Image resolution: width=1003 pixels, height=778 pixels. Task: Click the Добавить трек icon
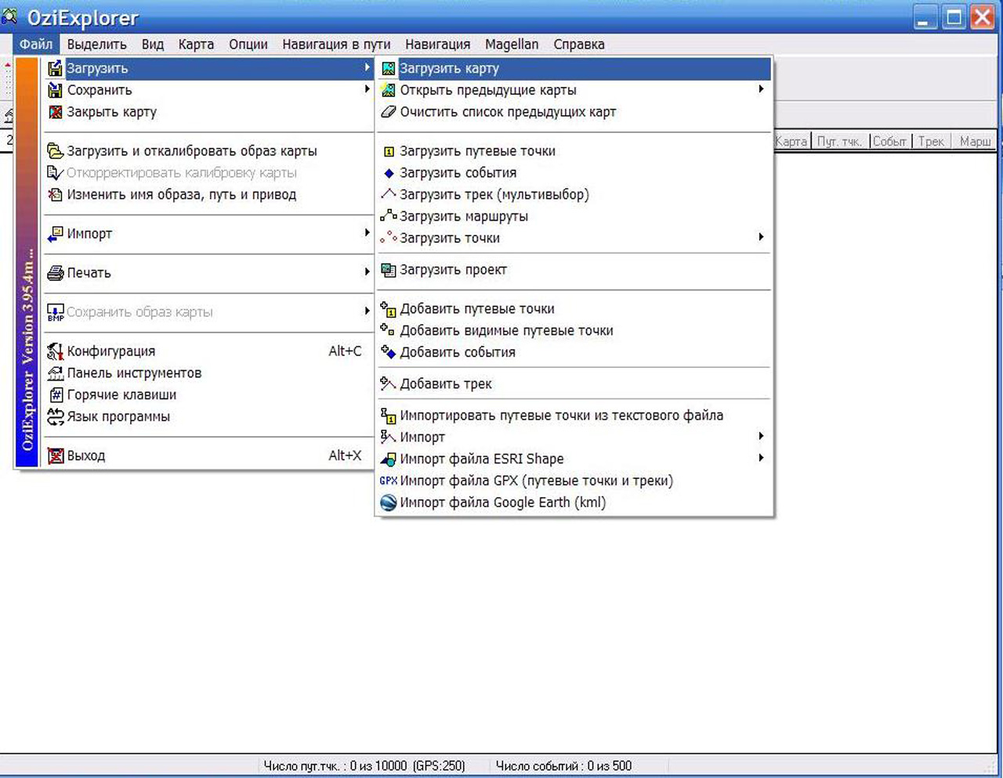[x=388, y=384]
